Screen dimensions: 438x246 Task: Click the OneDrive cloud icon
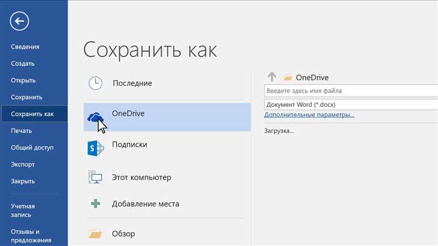[95, 117]
